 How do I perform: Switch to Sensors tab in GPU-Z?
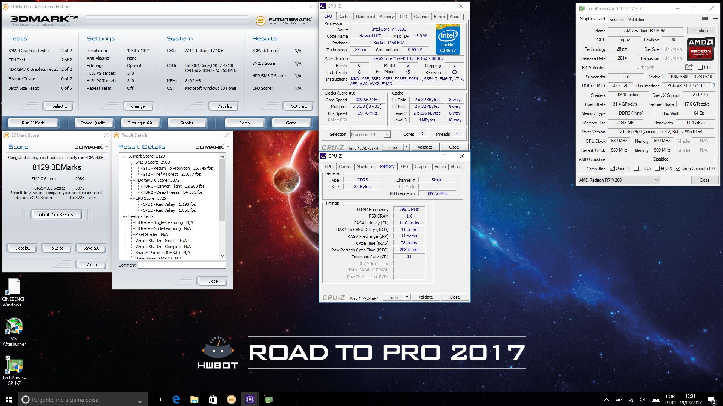(x=616, y=19)
